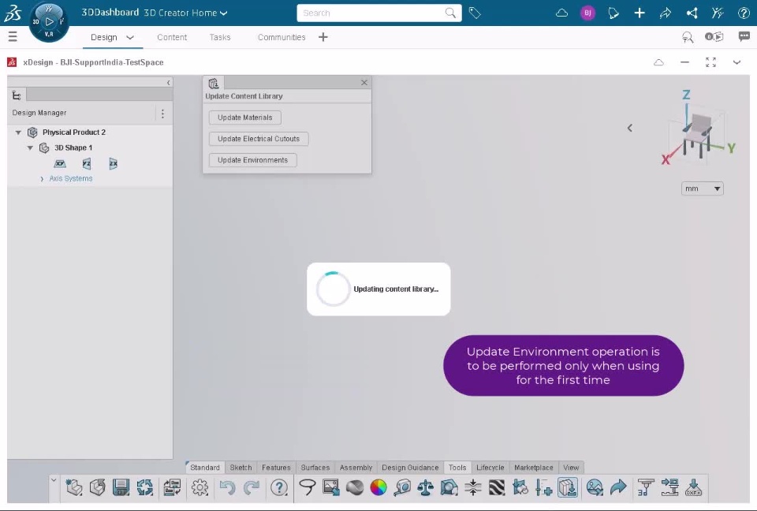The image size is (757, 511).
Task: Open the settings gear in toolbar
Action: click(200, 487)
